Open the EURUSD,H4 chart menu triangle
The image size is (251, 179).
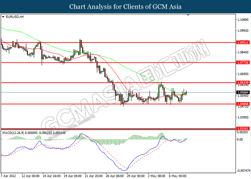pos(3,17)
